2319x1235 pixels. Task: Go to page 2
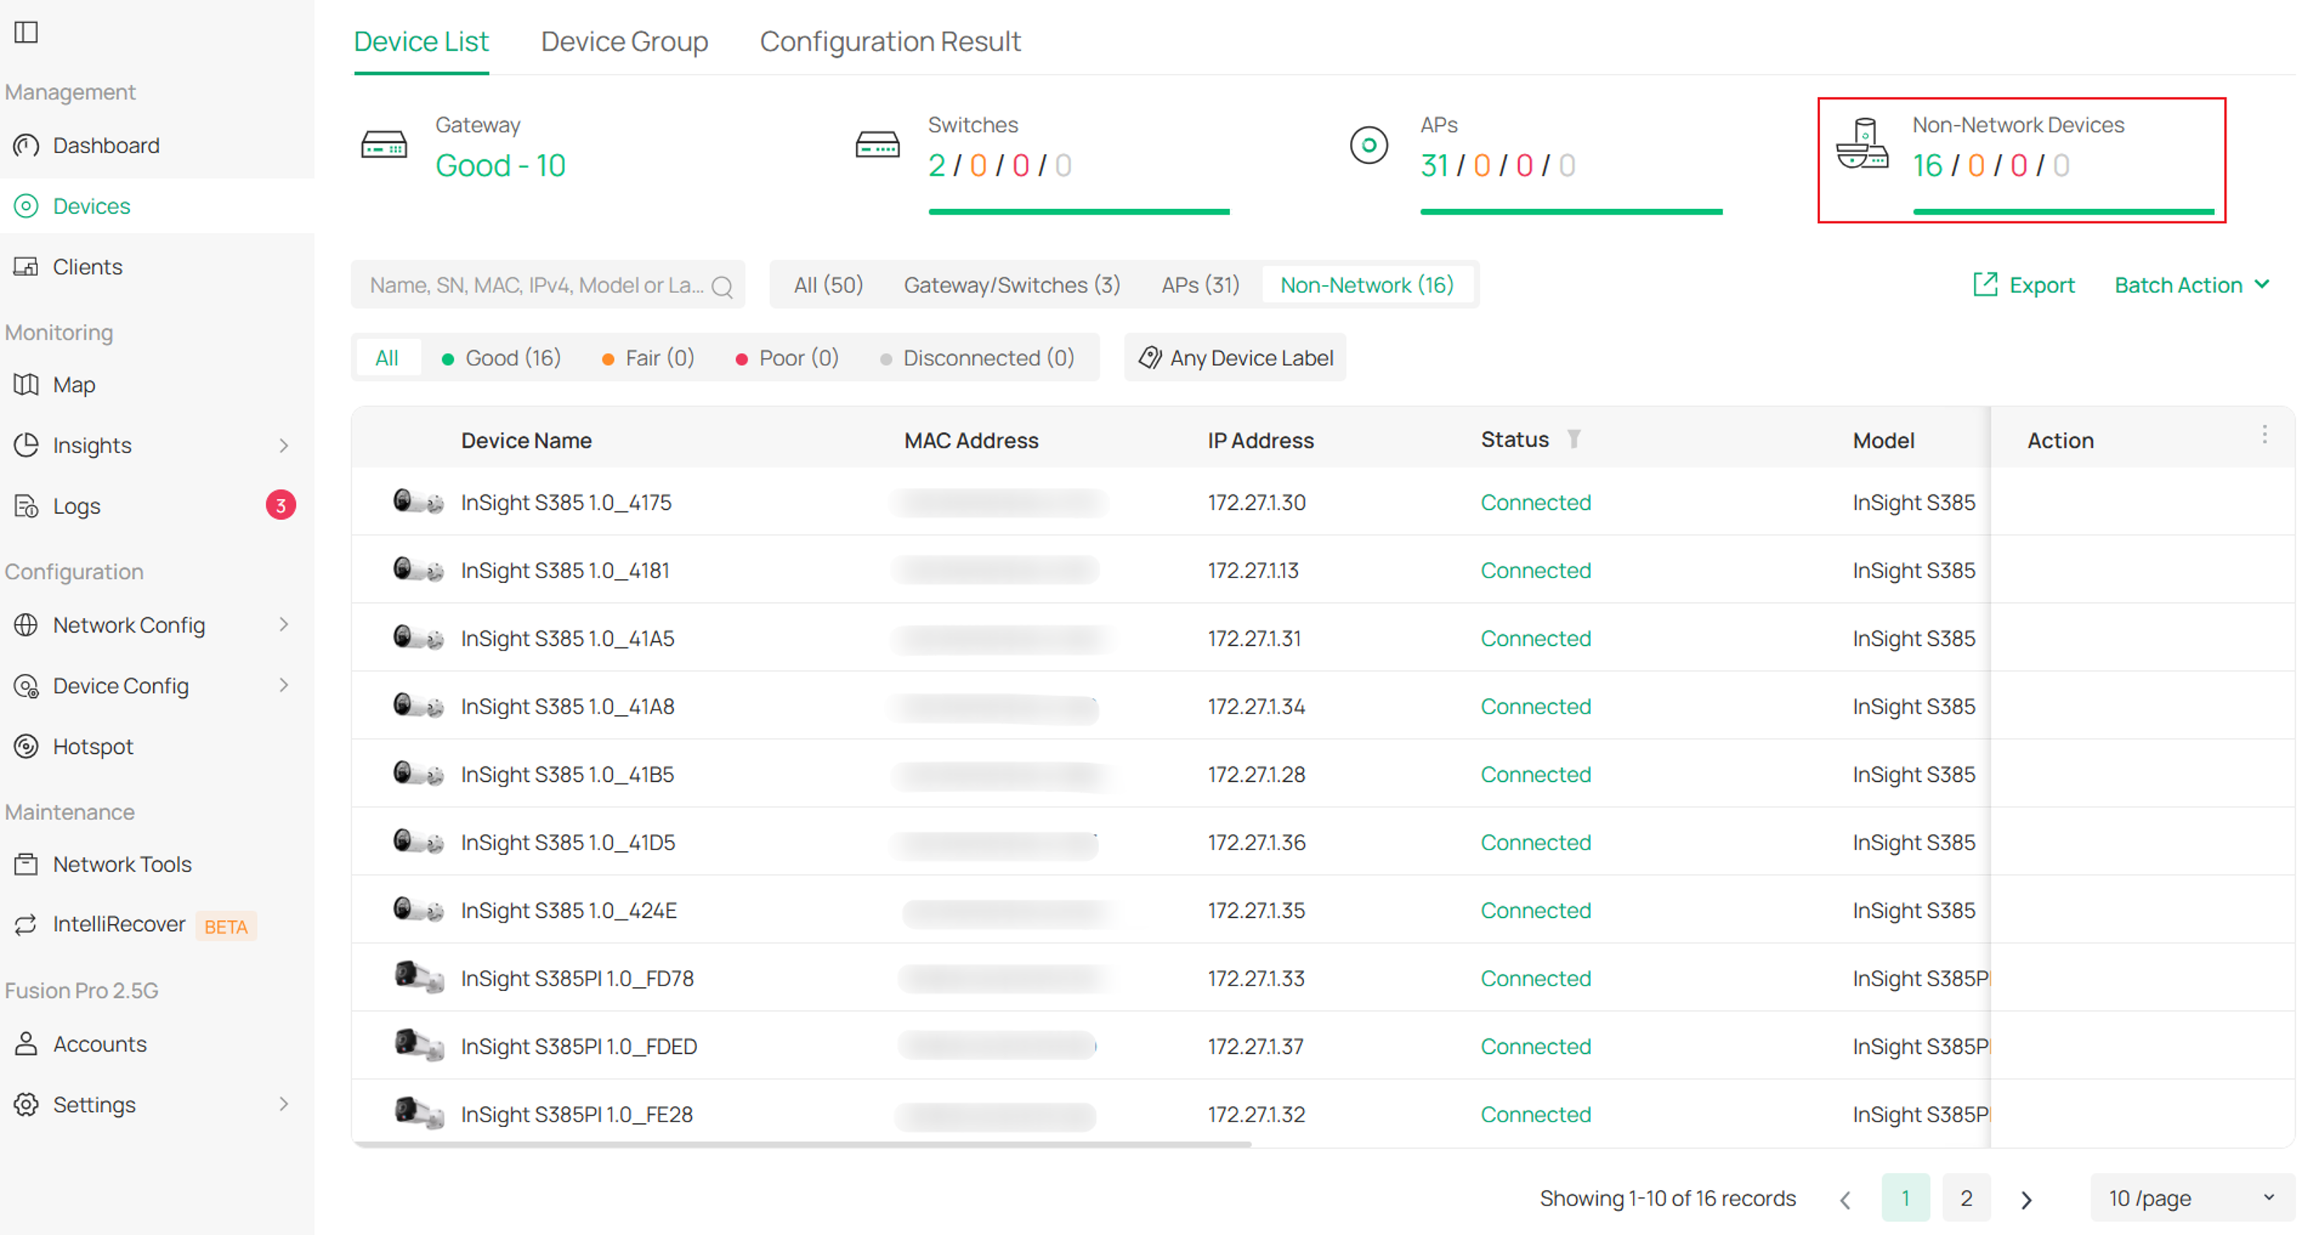1966,1198
